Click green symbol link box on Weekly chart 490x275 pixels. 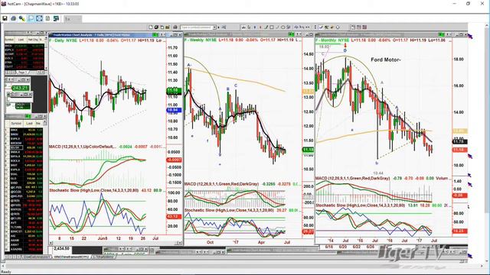(x=291, y=34)
